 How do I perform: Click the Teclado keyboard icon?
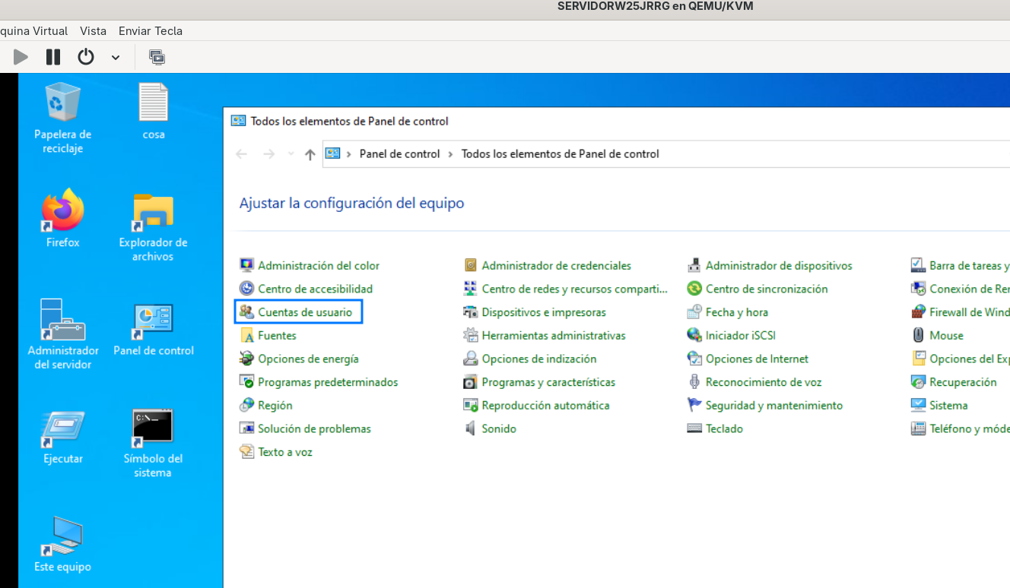tap(694, 428)
